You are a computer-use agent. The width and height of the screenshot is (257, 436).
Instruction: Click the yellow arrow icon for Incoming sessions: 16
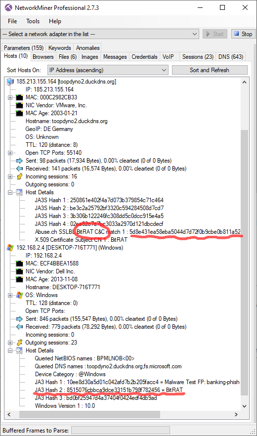[19, 176]
